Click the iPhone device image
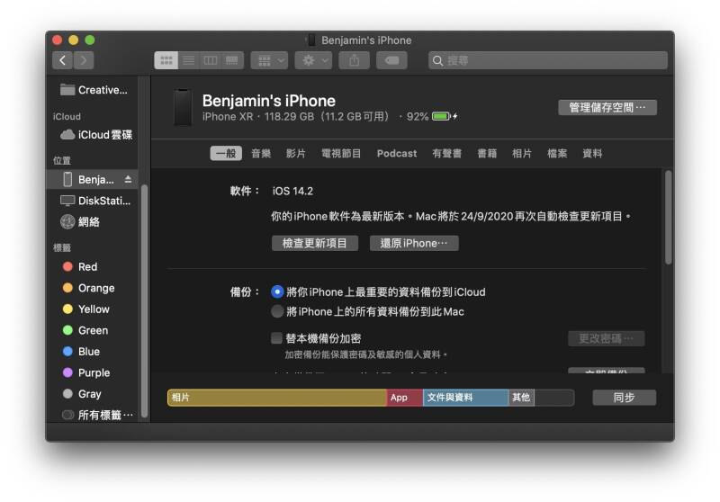Image resolution: width=720 pixels, height=502 pixels. point(183,107)
